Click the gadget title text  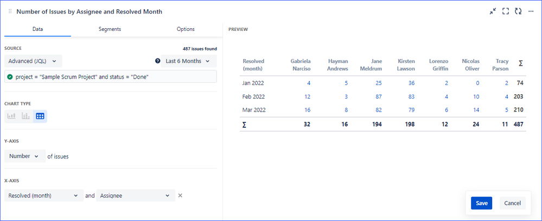[89, 11]
